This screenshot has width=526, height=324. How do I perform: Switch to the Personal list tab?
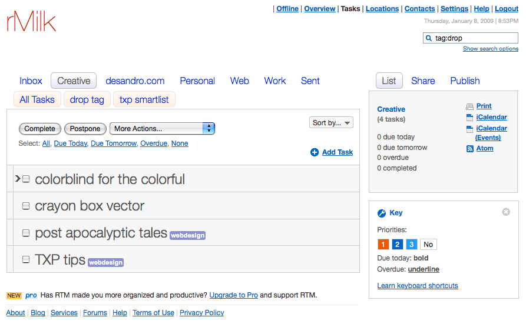point(197,81)
